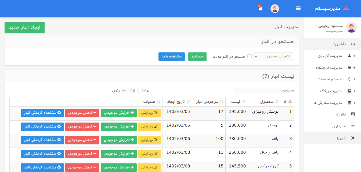
Task: Click the خروج logout icon
Action: 353,138
